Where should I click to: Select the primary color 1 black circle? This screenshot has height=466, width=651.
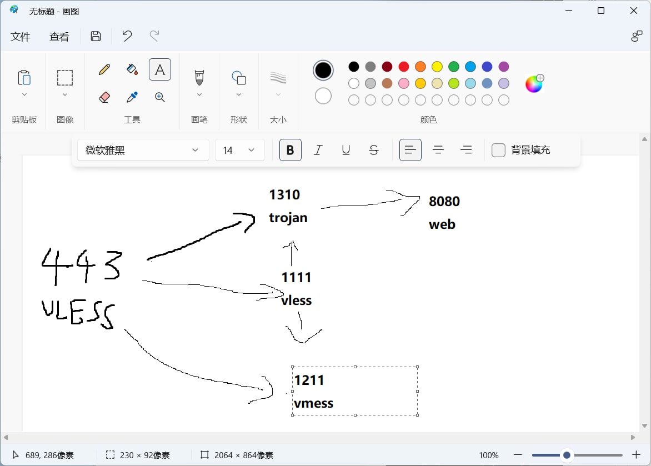pos(323,70)
